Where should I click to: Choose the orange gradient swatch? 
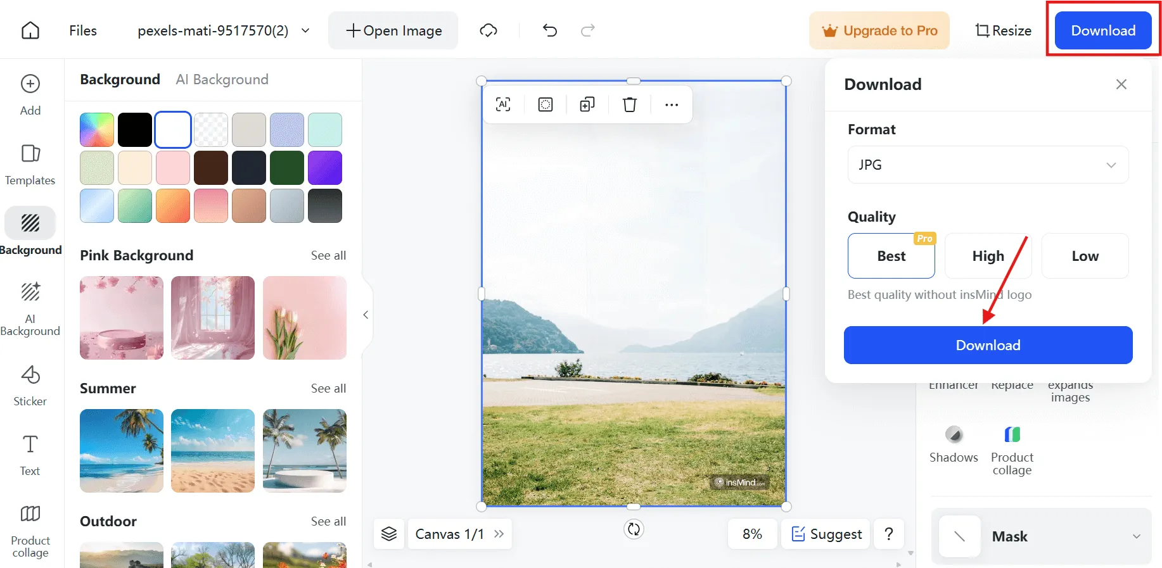173,206
